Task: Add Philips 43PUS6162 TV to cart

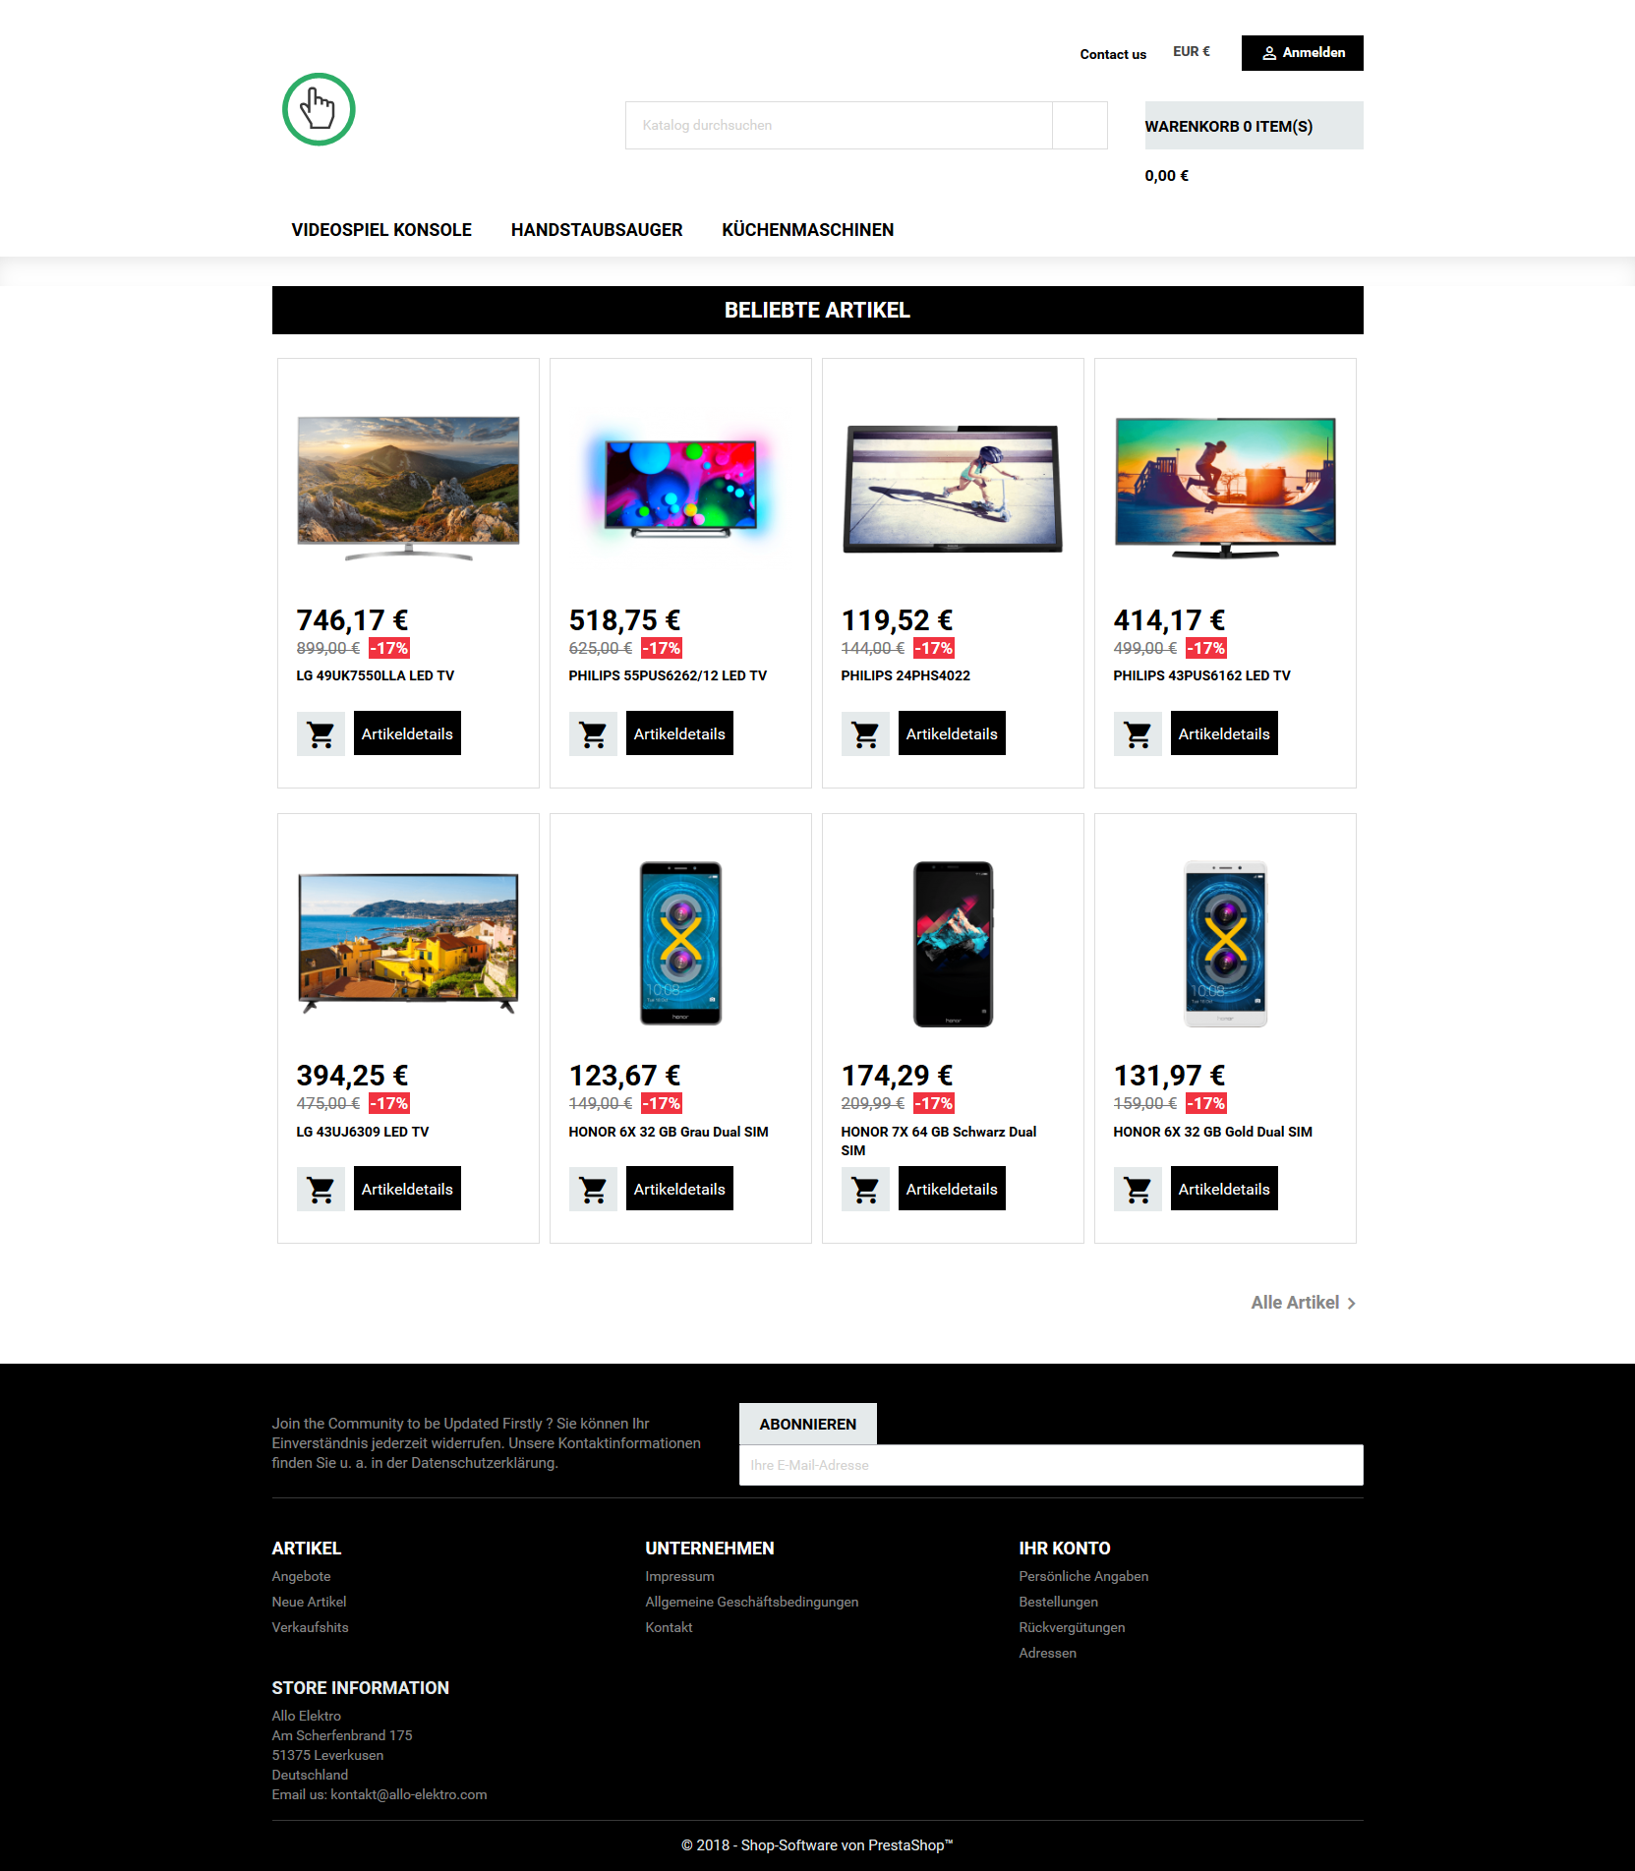Action: 1138,733
